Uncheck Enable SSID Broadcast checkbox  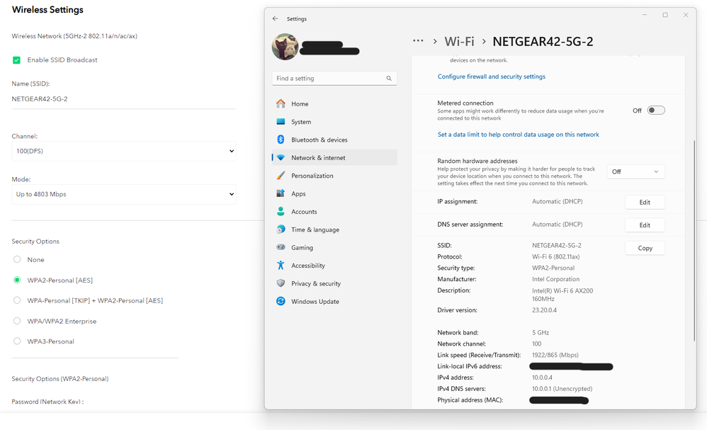(x=17, y=60)
